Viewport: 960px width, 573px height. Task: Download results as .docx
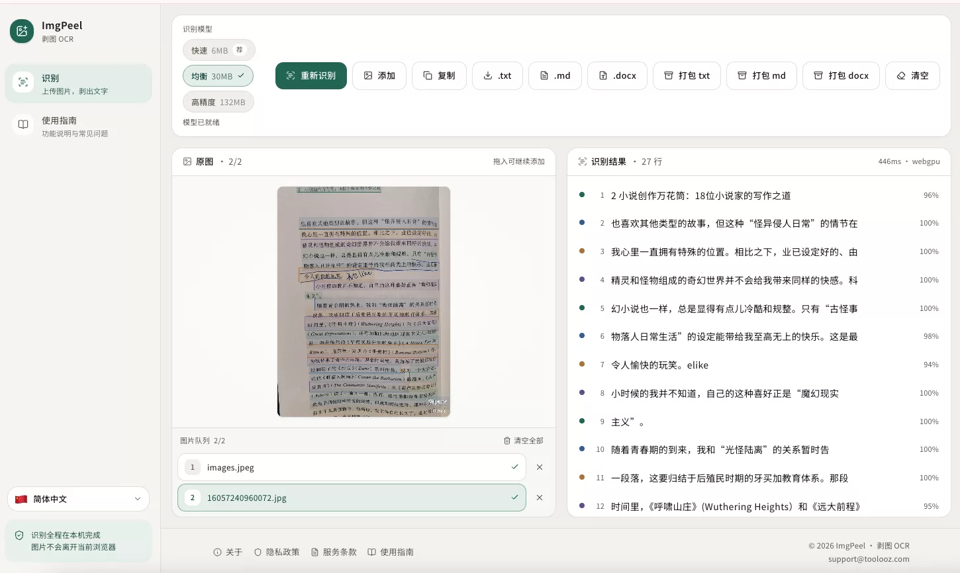[x=618, y=75]
